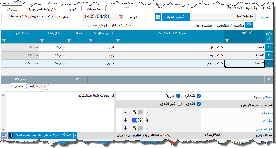
Task: Open the number settings icon beside شماره جدید
Action: [x=158, y=17]
